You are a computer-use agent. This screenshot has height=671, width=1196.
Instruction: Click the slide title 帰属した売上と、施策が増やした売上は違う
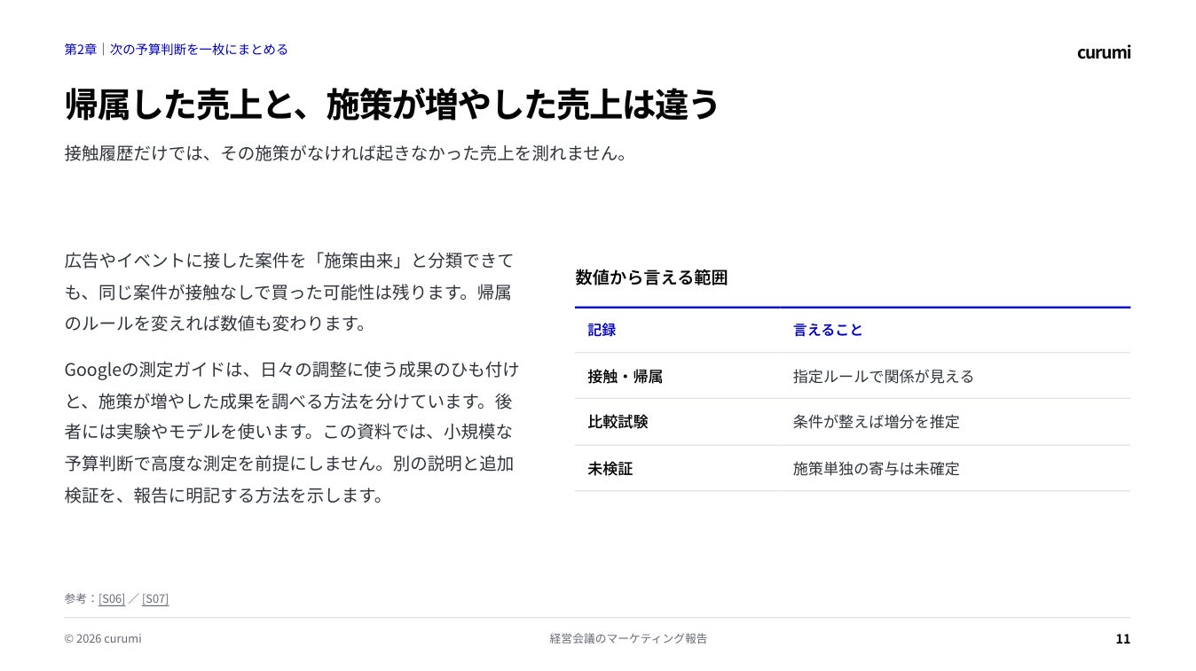point(392,105)
